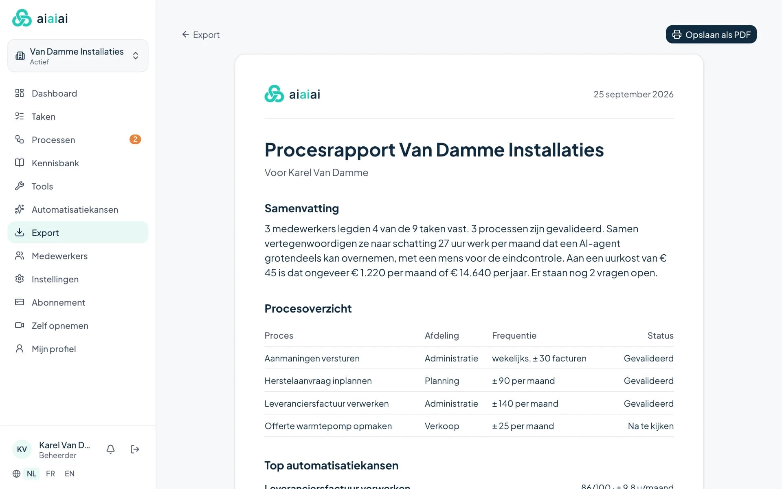Open the Kennisbank menu item

coord(78,163)
